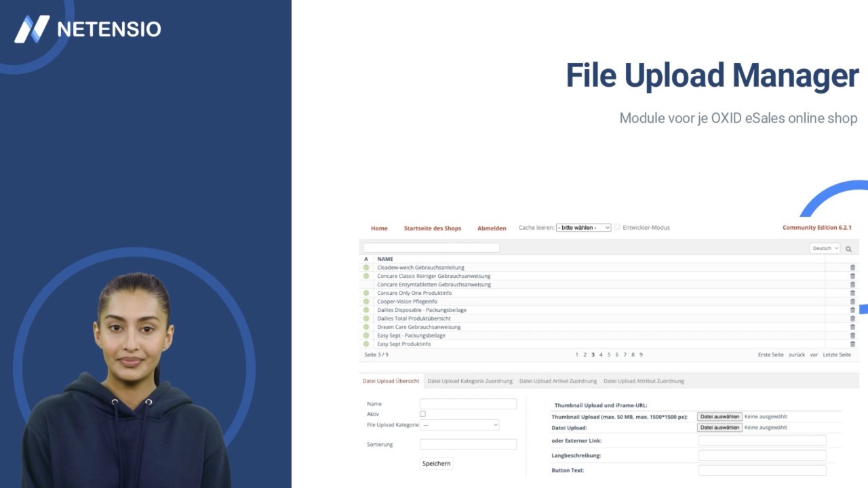Remove Dream Care Gebrauchsanweisung via trash icon
Image resolution: width=868 pixels, height=488 pixels.
tap(852, 327)
